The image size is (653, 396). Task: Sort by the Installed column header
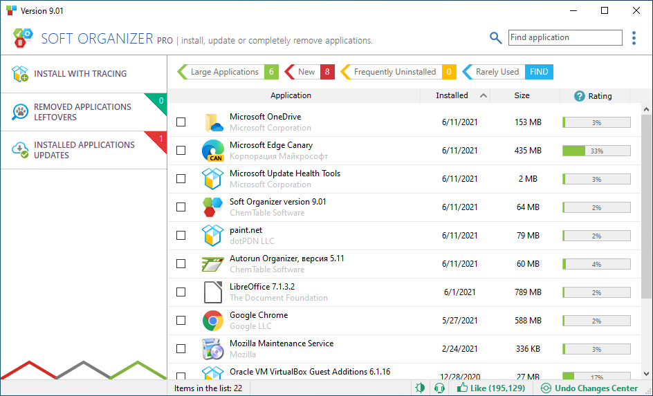point(452,95)
